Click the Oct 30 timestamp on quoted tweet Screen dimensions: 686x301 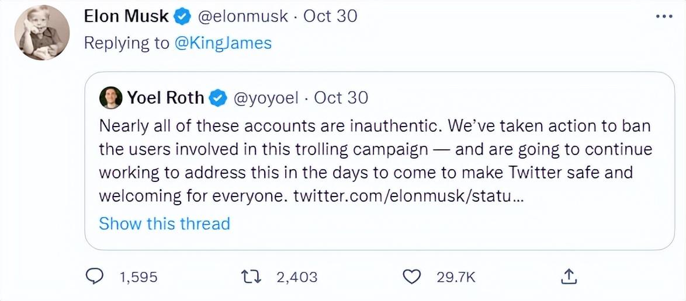pos(341,97)
